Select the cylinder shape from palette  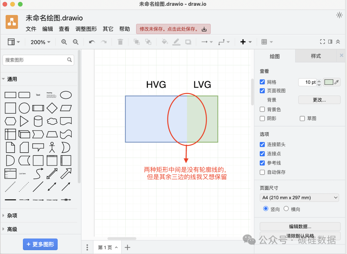pos(38,121)
